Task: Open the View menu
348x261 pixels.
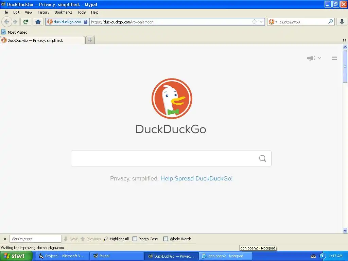Action: [29, 12]
